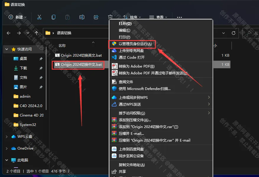259x177 pixels.
Task: Open the 查看 view dropdown
Action: click(158, 17)
